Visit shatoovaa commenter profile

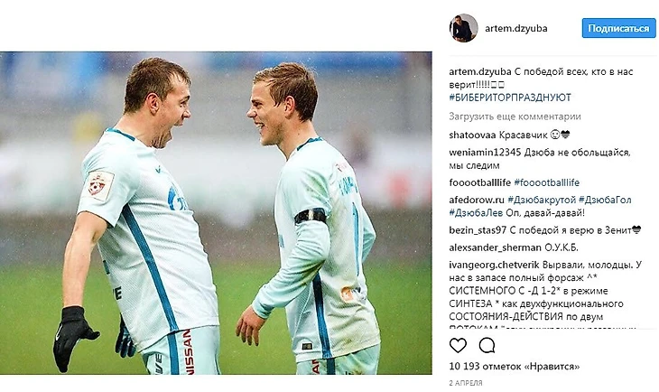pos(472,135)
